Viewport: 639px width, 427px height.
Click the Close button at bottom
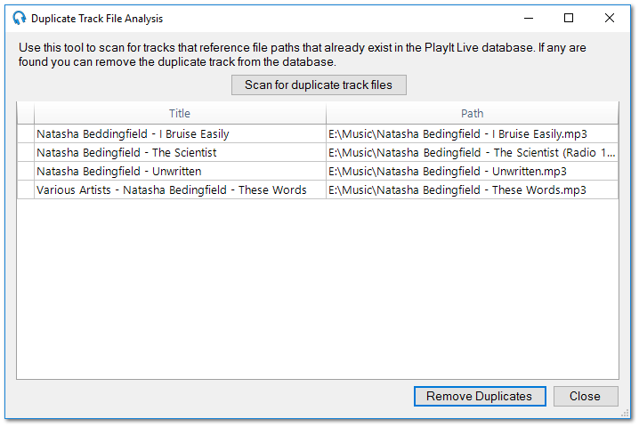[586, 396]
